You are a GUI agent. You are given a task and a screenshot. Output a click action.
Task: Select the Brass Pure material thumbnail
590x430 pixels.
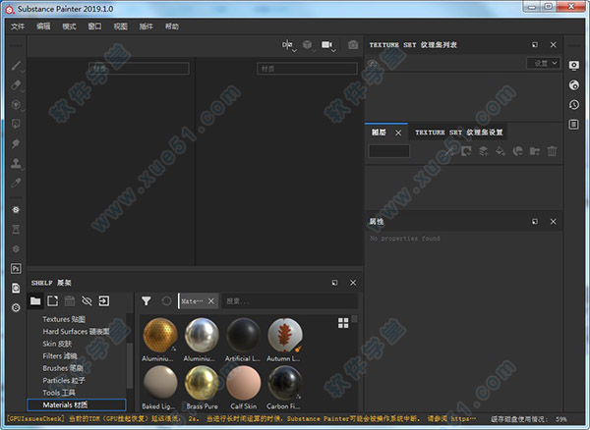tap(202, 383)
